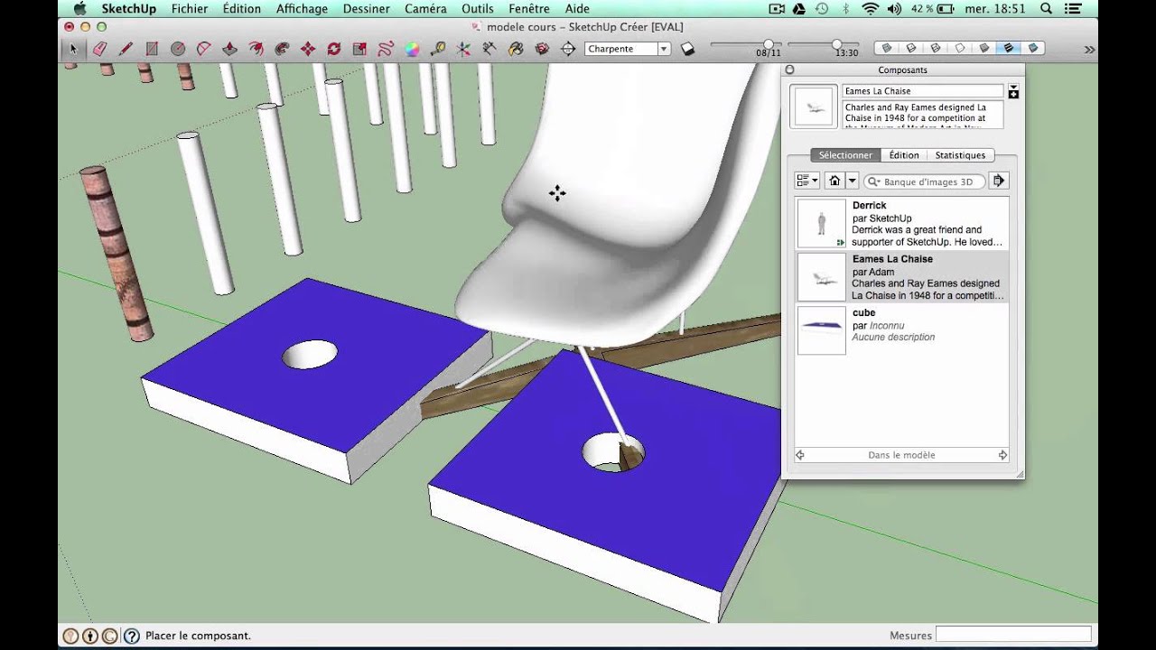The image size is (1156, 650).
Task: Switch to the Statistiques tab
Action: [960, 155]
